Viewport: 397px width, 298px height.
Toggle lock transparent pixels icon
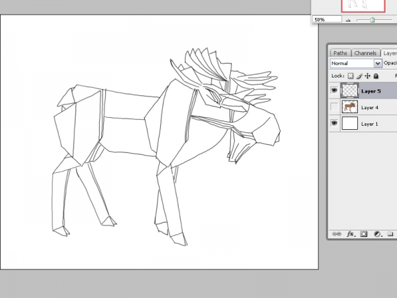pos(351,75)
